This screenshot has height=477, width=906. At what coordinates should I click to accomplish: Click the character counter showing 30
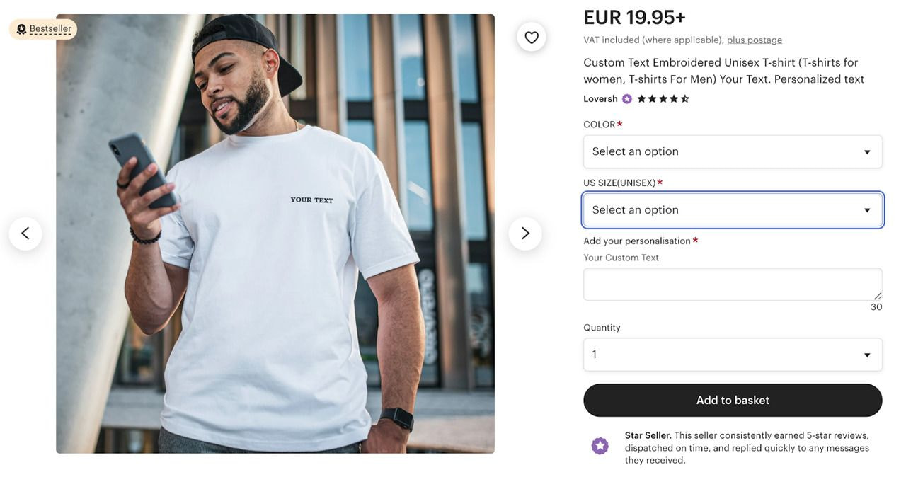coord(876,306)
